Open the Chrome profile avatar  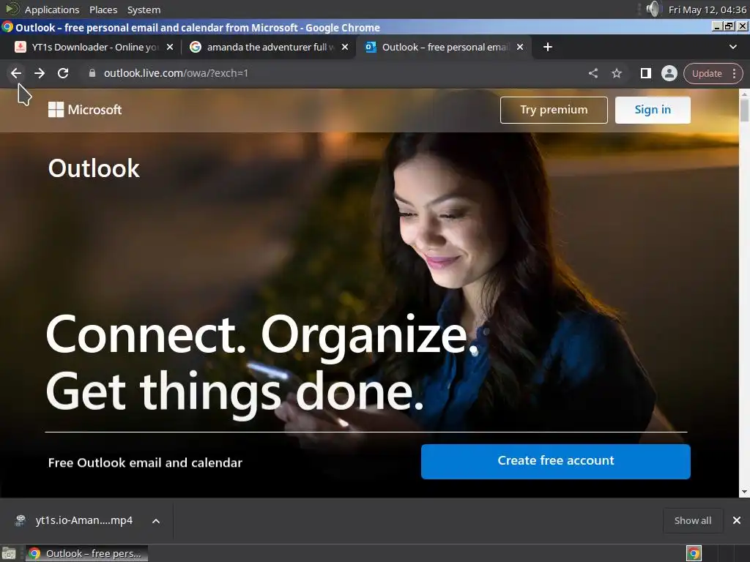tap(669, 73)
